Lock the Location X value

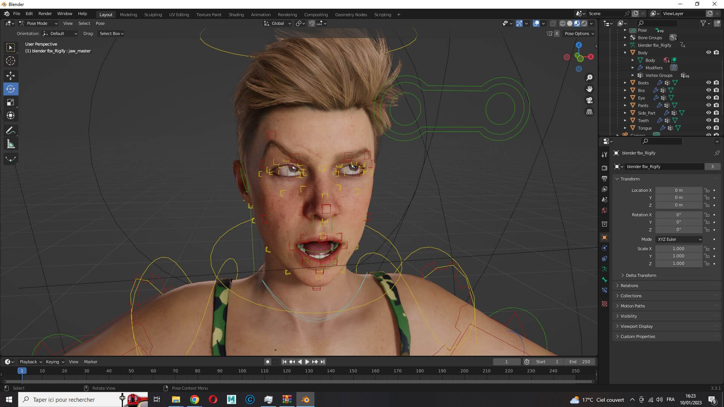coord(707,190)
